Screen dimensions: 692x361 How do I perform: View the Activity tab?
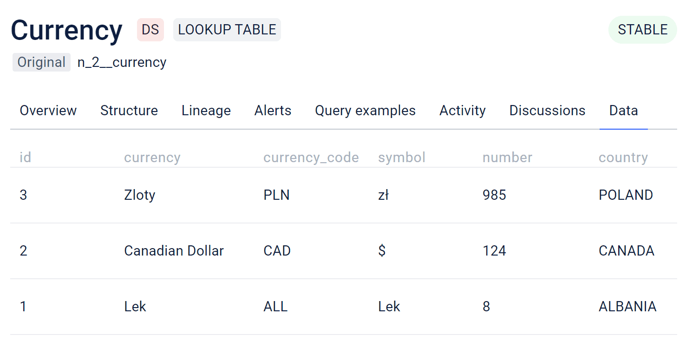pos(462,111)
